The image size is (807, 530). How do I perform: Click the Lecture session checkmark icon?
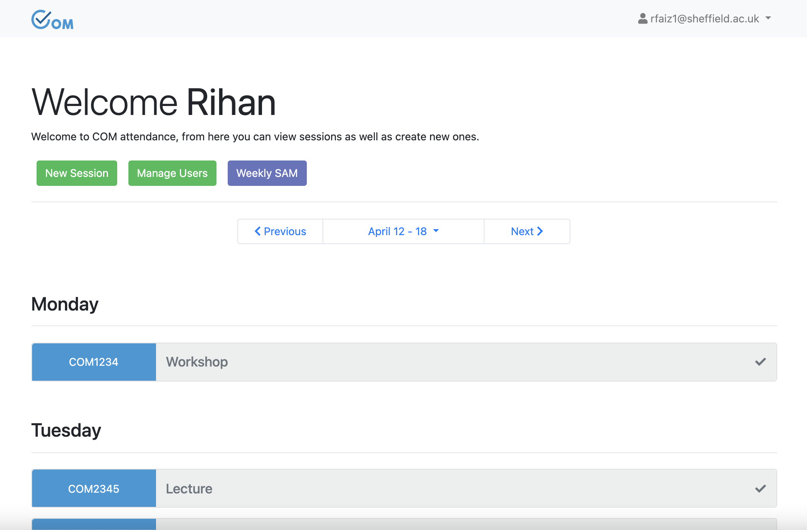760,489
